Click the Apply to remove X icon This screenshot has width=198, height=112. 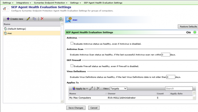coord(98,88)
